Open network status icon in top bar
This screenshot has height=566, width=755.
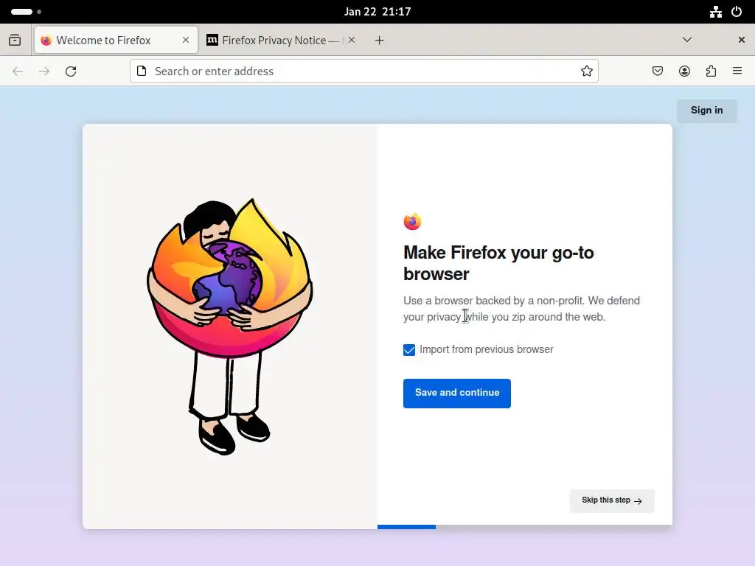pos(715,12)
